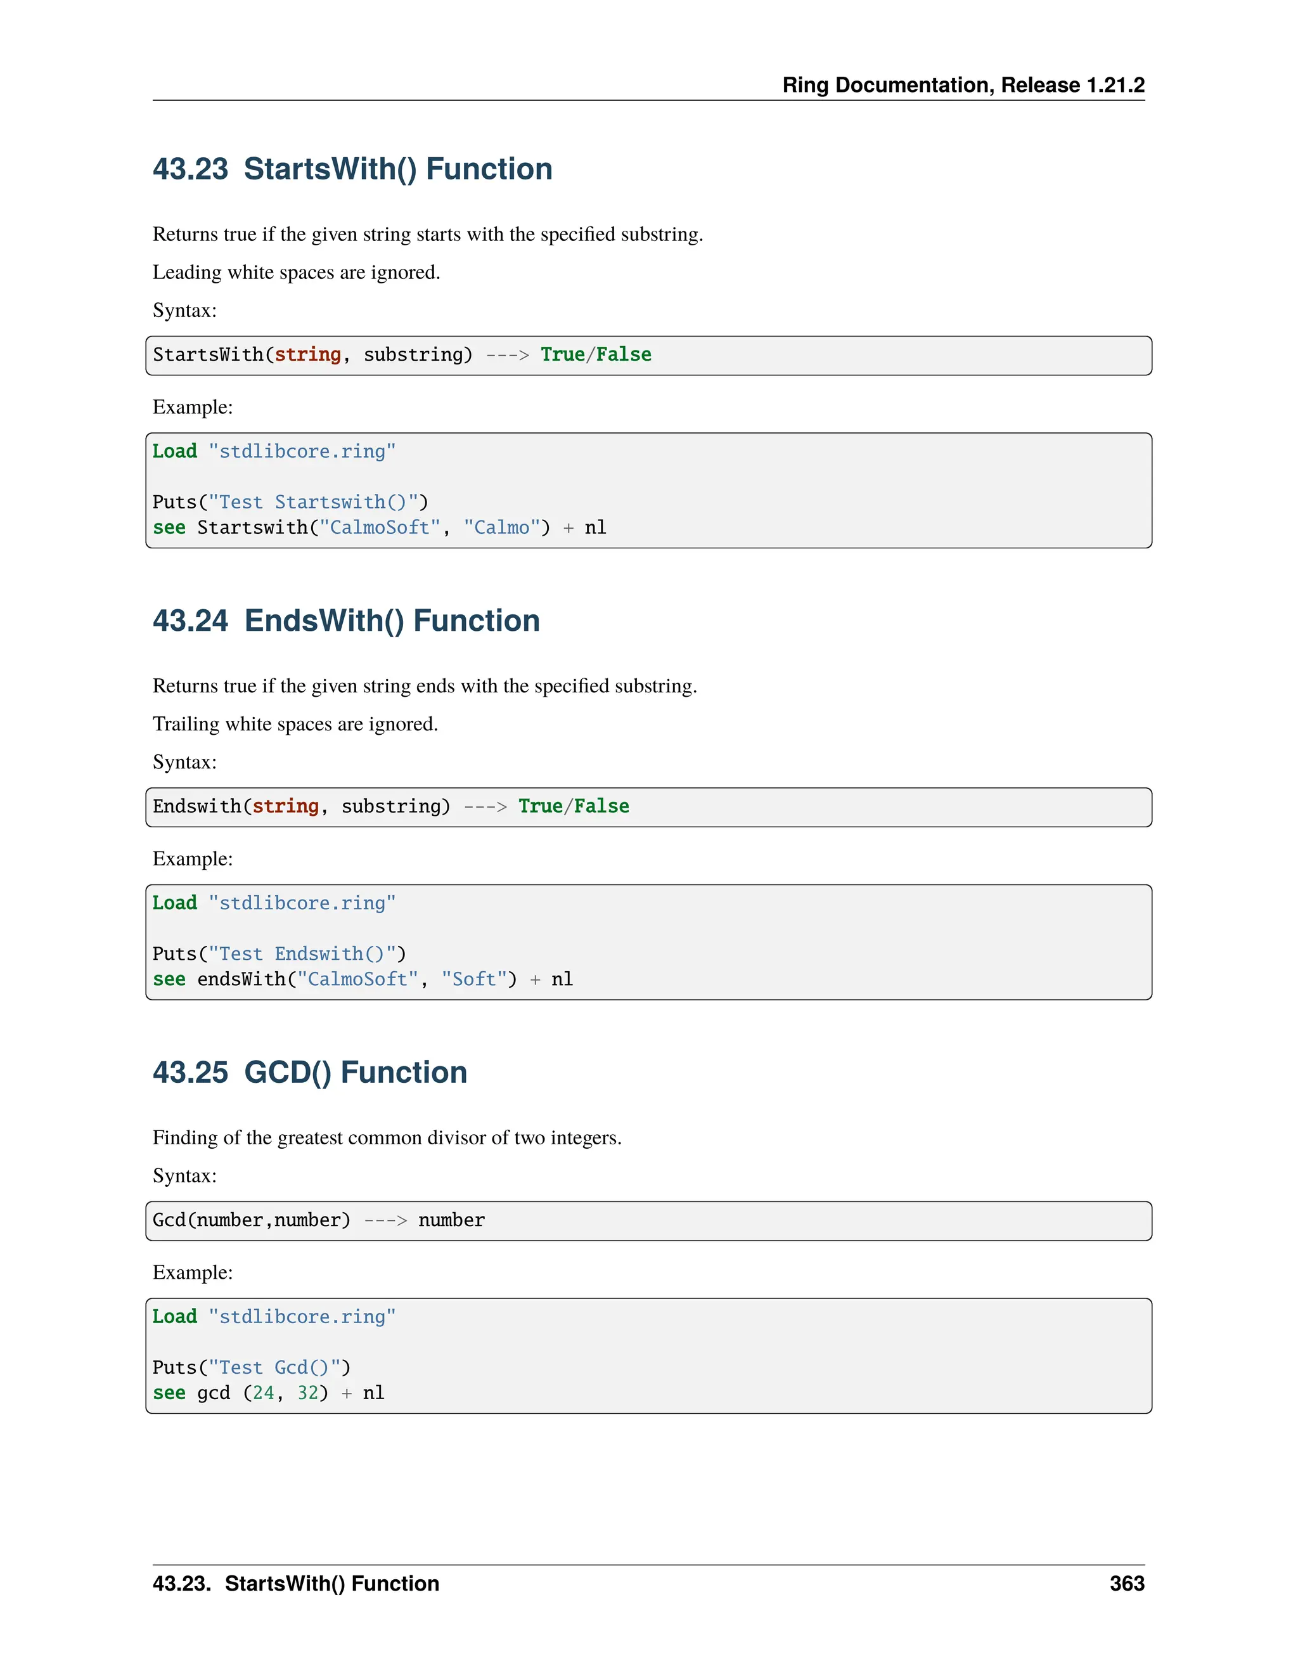Click the 43.23 StartsWith() Function heading

(352, 169)
